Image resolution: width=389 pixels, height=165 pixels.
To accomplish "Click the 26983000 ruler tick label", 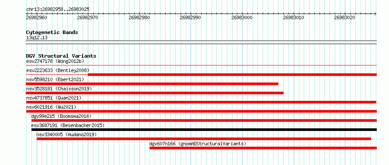I will (x=242, y=17).
